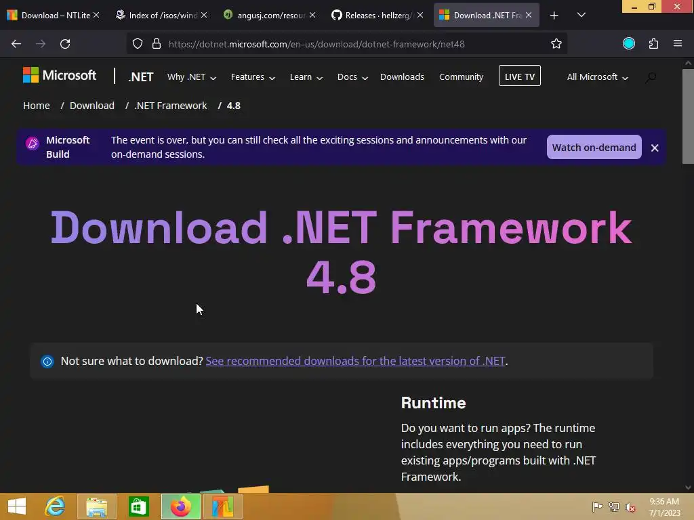
Task: Click the Microsoft Build banner icon
Action: tap(32, 144)
